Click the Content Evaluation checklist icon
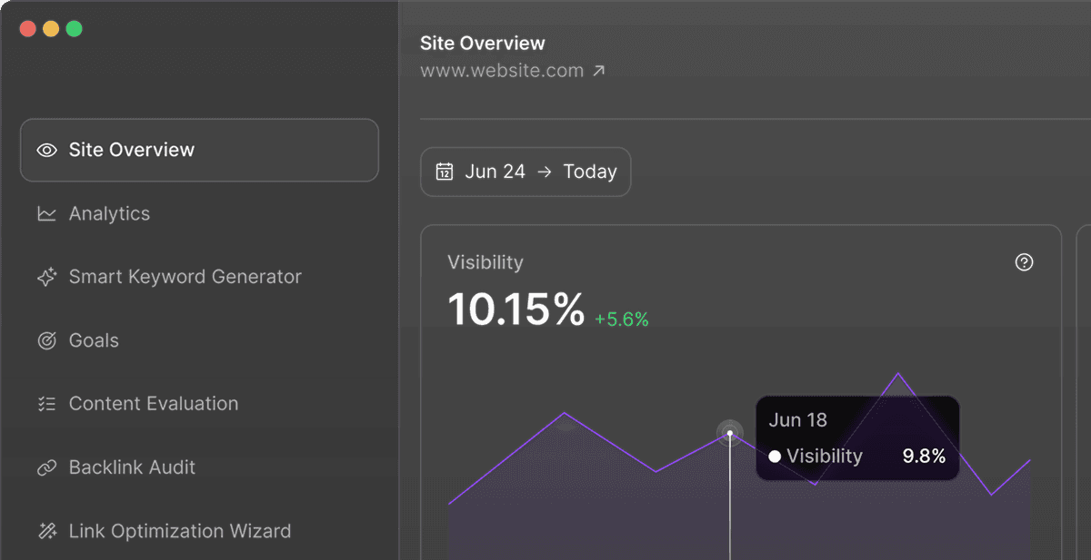This screenshot has height=560, width=1091. coord(46,405)
